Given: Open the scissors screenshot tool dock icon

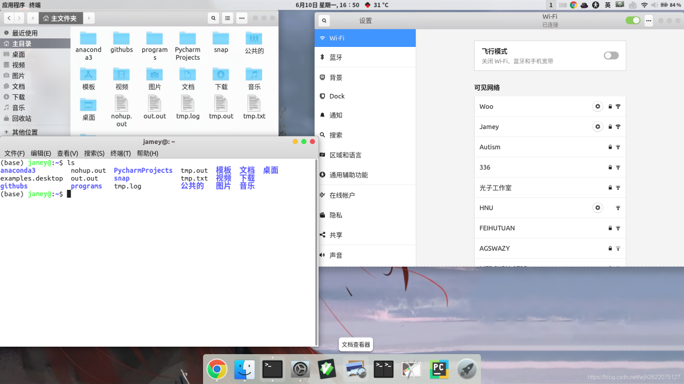Looking at the screenshot, I should (411, 369).
